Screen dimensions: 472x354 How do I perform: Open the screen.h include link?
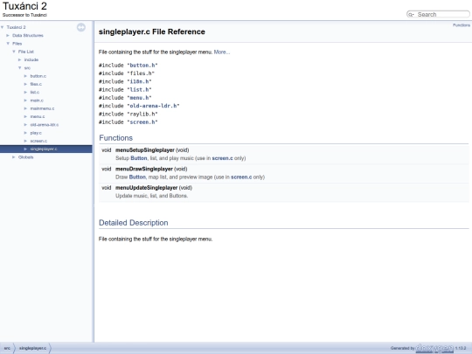tap(142, 122)
